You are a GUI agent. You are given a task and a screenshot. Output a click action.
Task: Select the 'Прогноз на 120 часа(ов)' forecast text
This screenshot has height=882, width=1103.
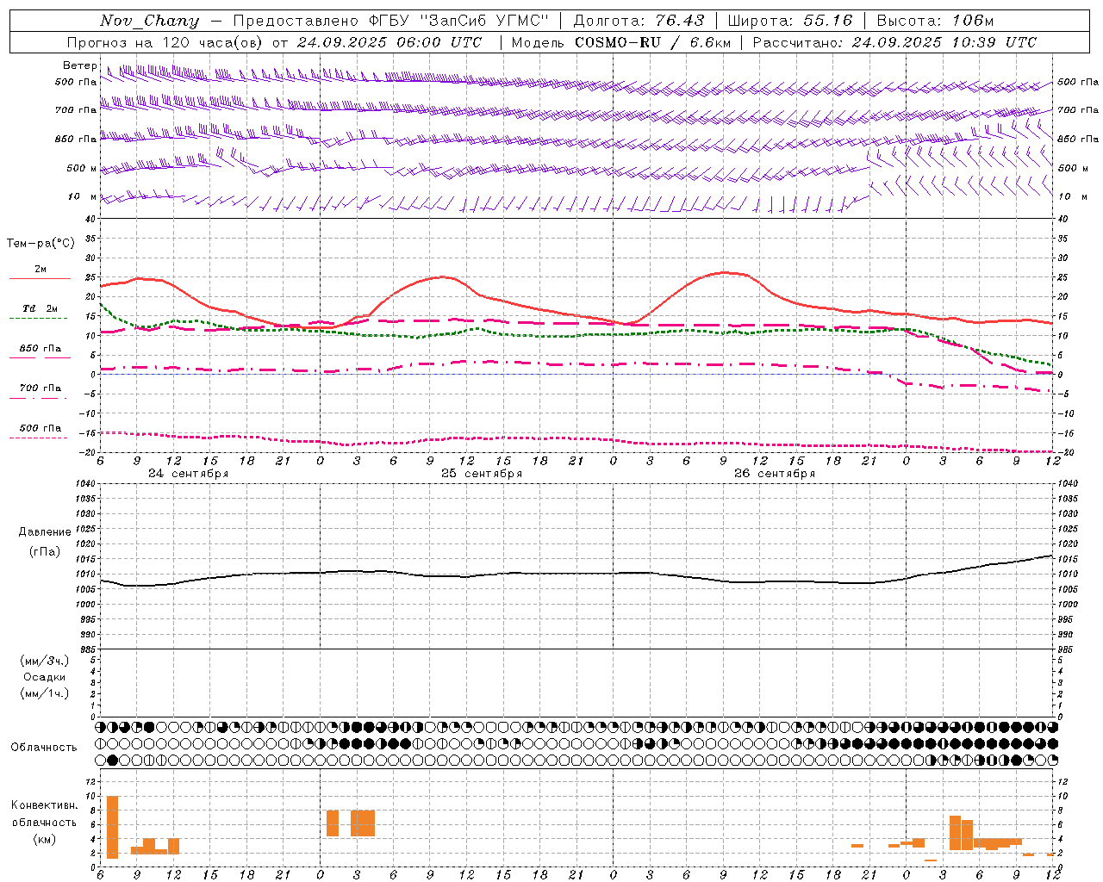tap(165, 42)
